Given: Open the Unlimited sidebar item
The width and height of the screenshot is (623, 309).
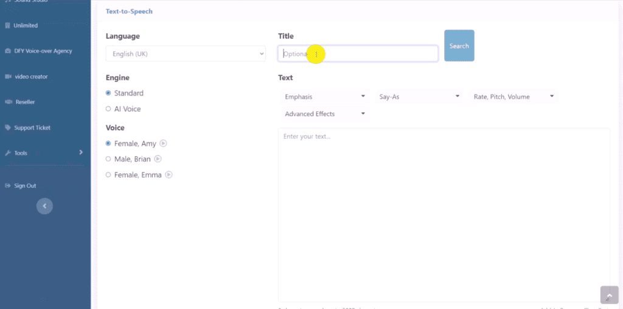Looking at the screenshot, I should 26,26.
